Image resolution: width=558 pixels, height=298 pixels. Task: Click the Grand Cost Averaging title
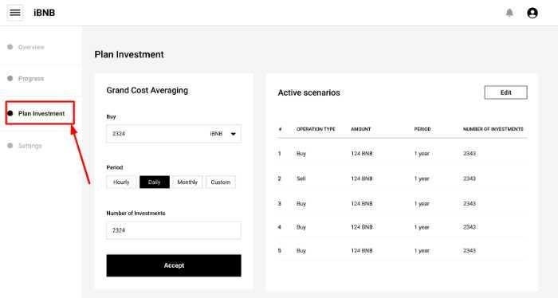[x=147, y=90]
